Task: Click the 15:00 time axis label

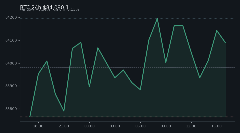Action: coord(217,126)
